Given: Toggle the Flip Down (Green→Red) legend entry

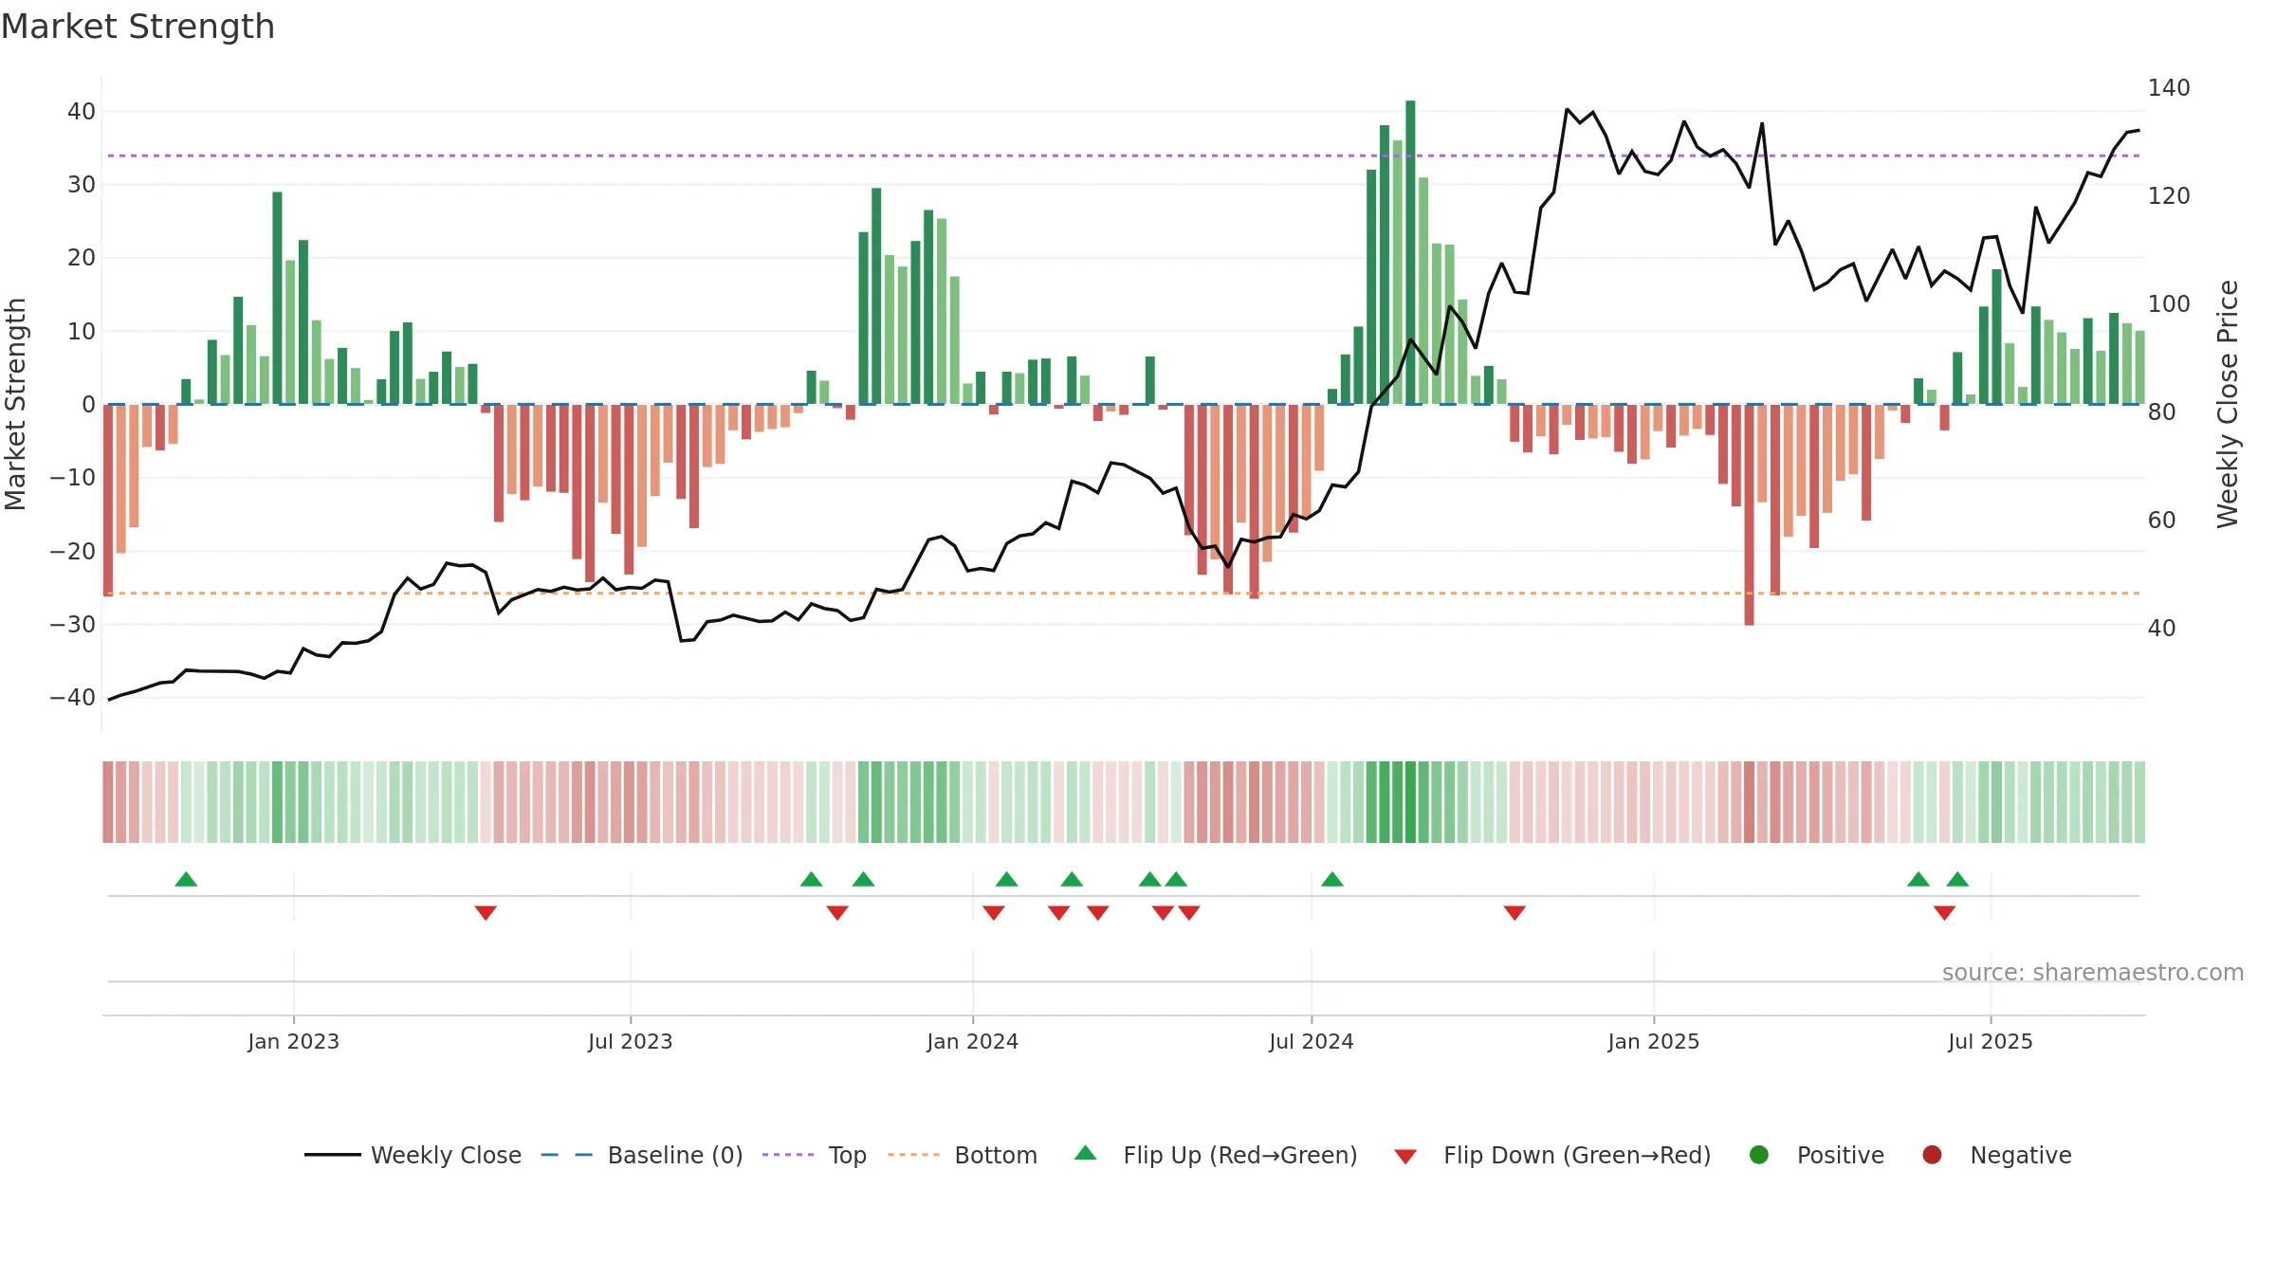Looking at the screenshot, I should tap(1552, 1155).
